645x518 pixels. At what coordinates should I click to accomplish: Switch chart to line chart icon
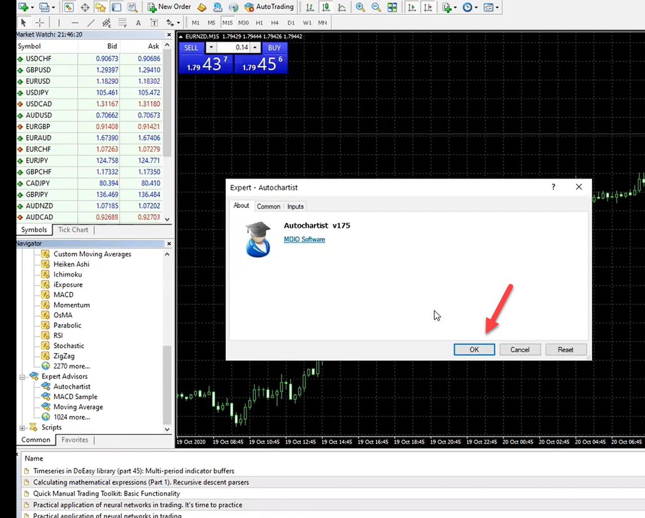pyautogui.click(x=341, y=7)
